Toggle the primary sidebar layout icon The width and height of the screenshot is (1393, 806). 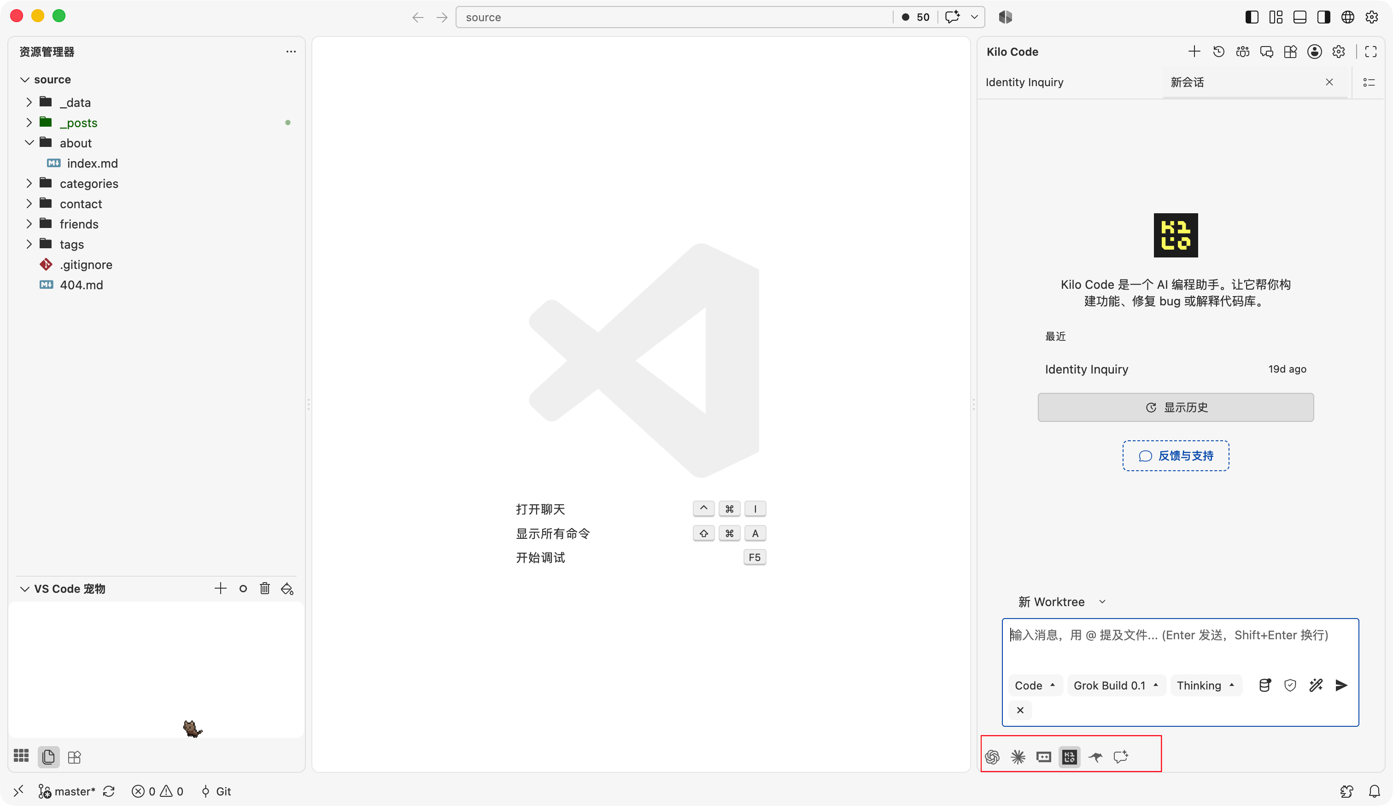point(1252,17)
